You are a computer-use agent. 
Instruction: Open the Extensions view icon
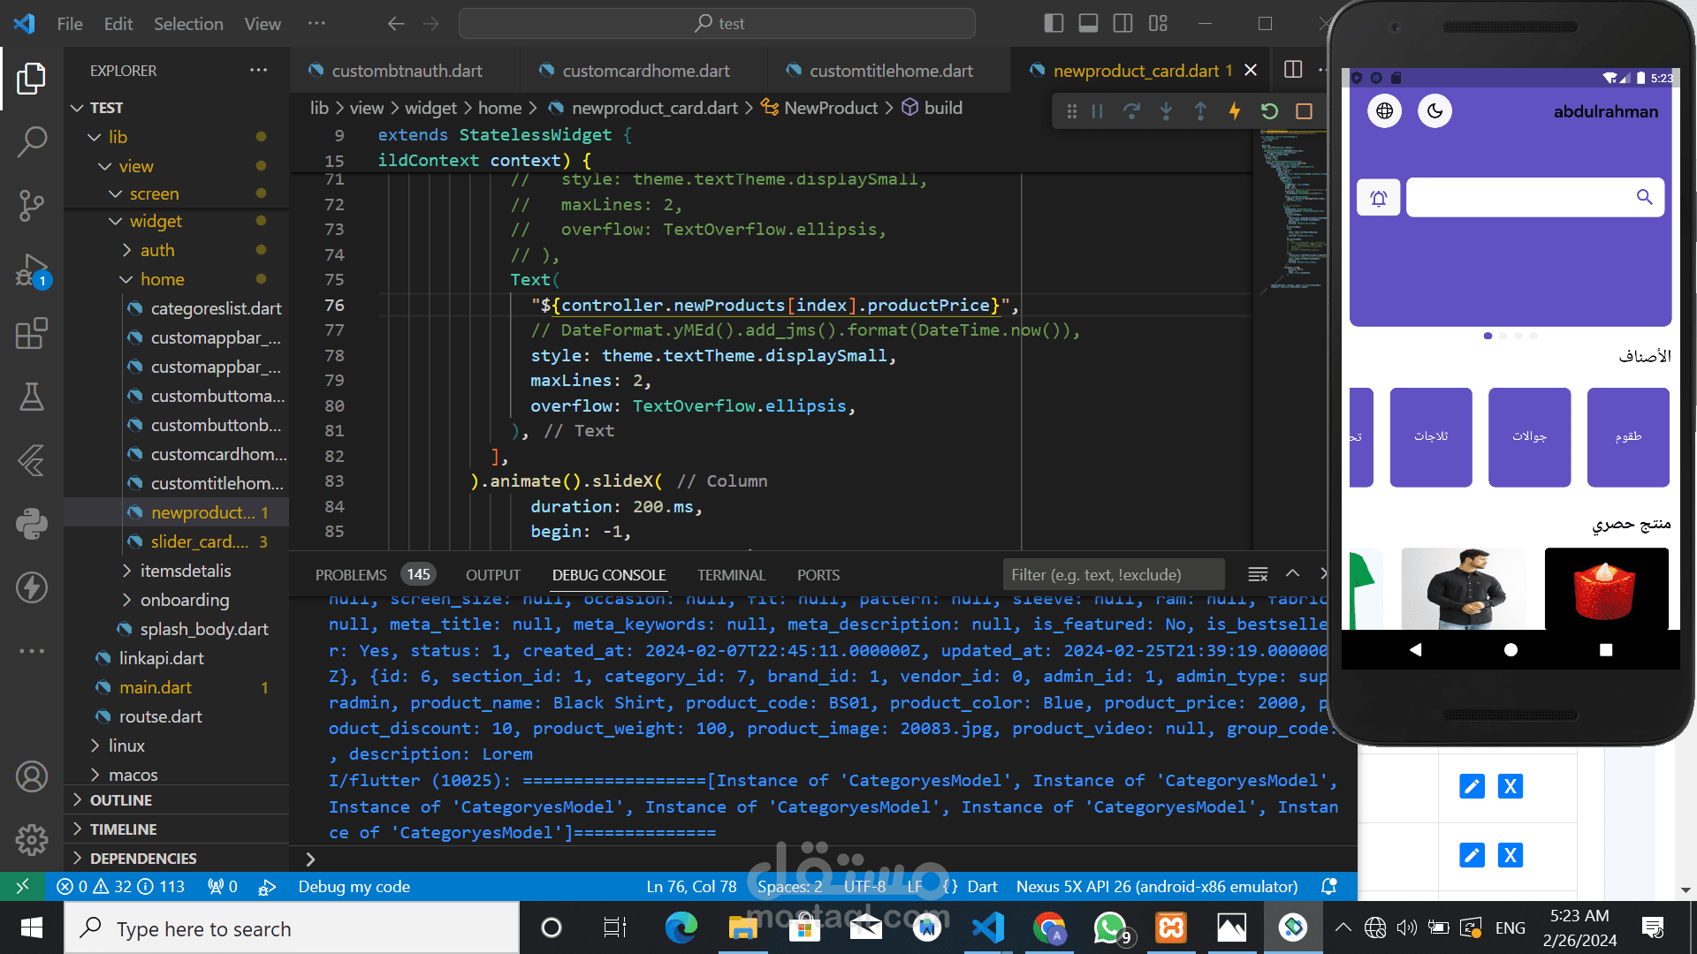[32, 333]
